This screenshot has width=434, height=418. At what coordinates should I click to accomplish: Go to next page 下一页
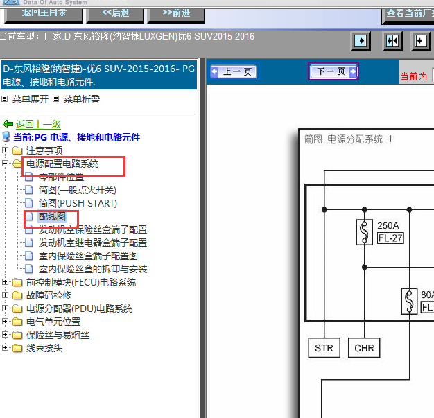(333, 71)
